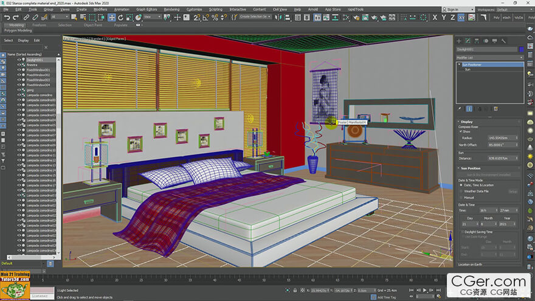Open the Graph Editors menu

(x=147, y=10)
